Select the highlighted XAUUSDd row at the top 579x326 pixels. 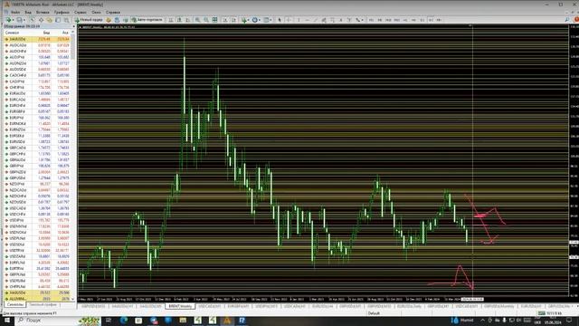point(37,39)
